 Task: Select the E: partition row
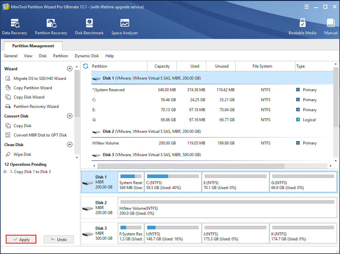(212, 110)
